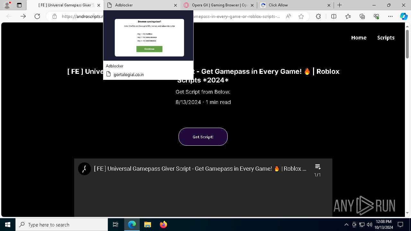Open the Favorites list
Viewport: 411px width, 231px height.
[x=348, y=16]
